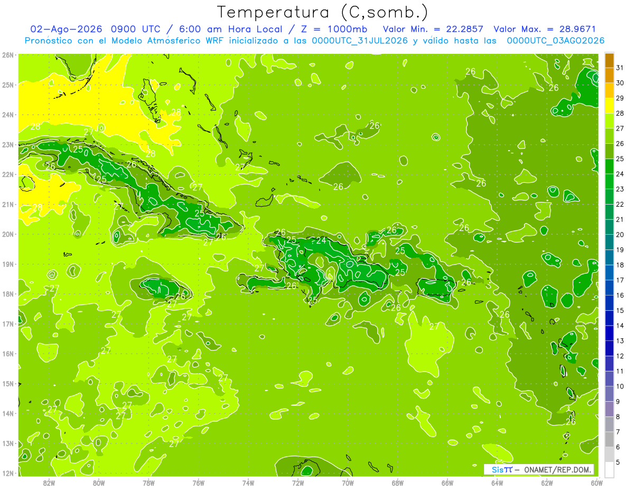Select the 17N latitude axis label
This screenshot has height=490, width=634.
pyautogui.click(x=7, y=323)
